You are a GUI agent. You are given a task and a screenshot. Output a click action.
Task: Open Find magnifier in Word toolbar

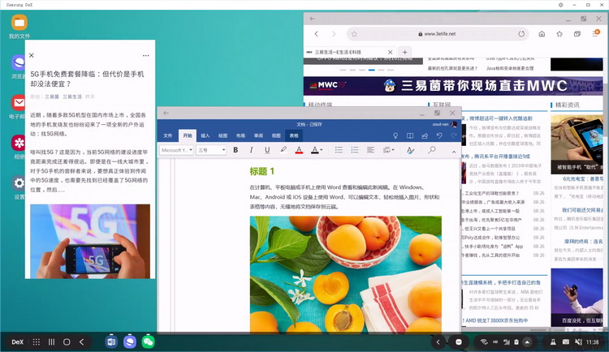[x=431, y=150]
